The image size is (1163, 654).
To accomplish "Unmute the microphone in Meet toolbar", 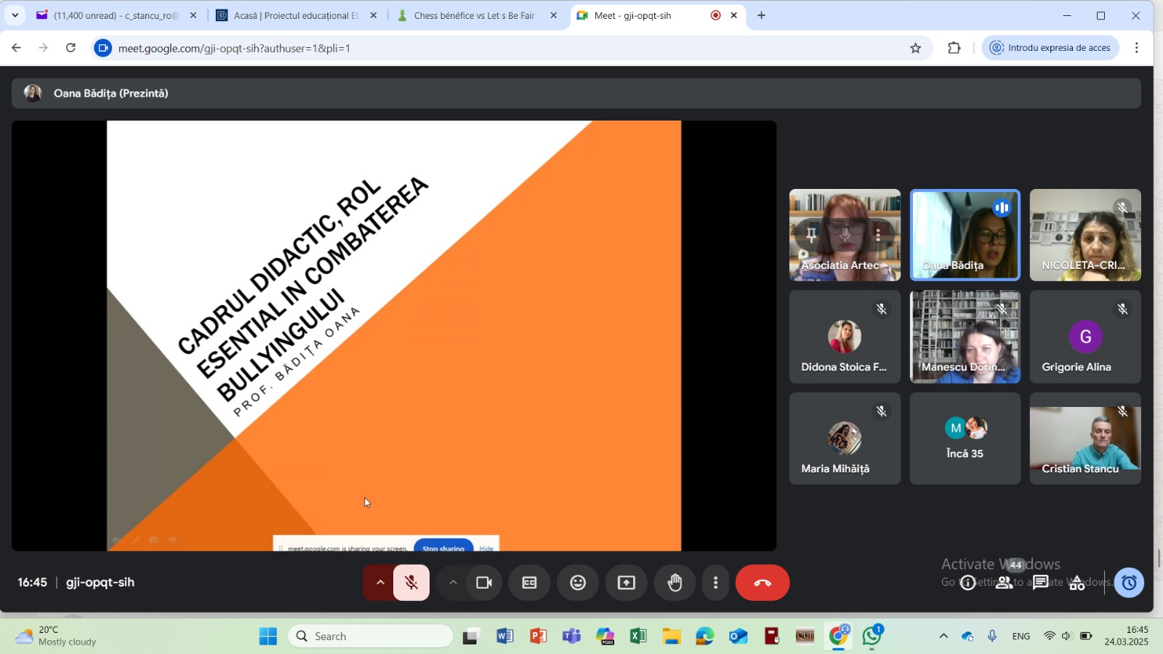I will point(411,583).
